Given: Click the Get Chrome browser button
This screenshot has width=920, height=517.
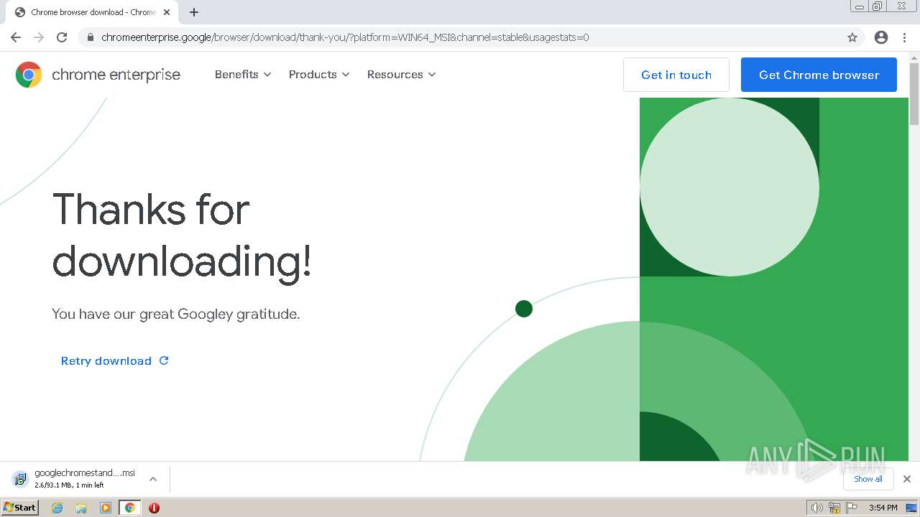Looking at the screenshot, I should pos(819,75).
